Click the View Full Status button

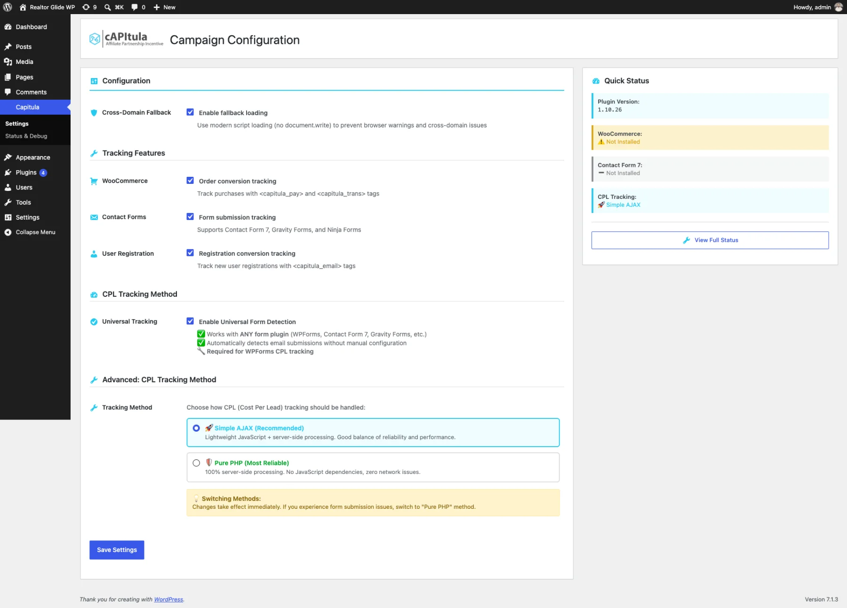click(710, 240)
